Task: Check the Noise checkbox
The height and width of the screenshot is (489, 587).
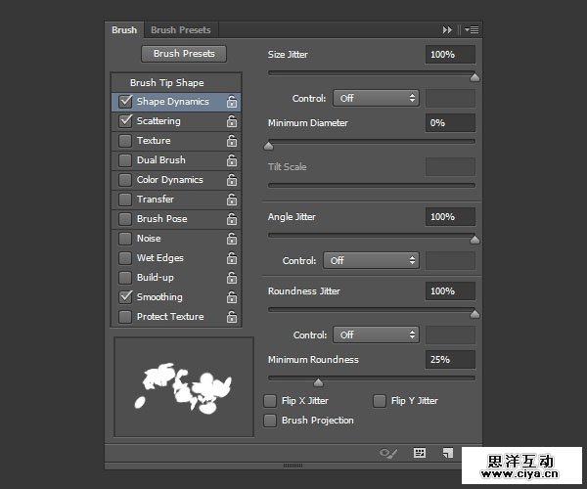Action: [125, 239]
